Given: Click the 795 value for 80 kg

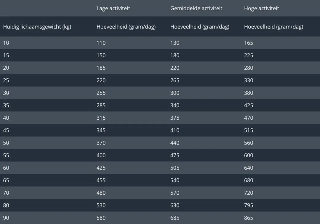Looking at the screenshot, I should point(249,205).
